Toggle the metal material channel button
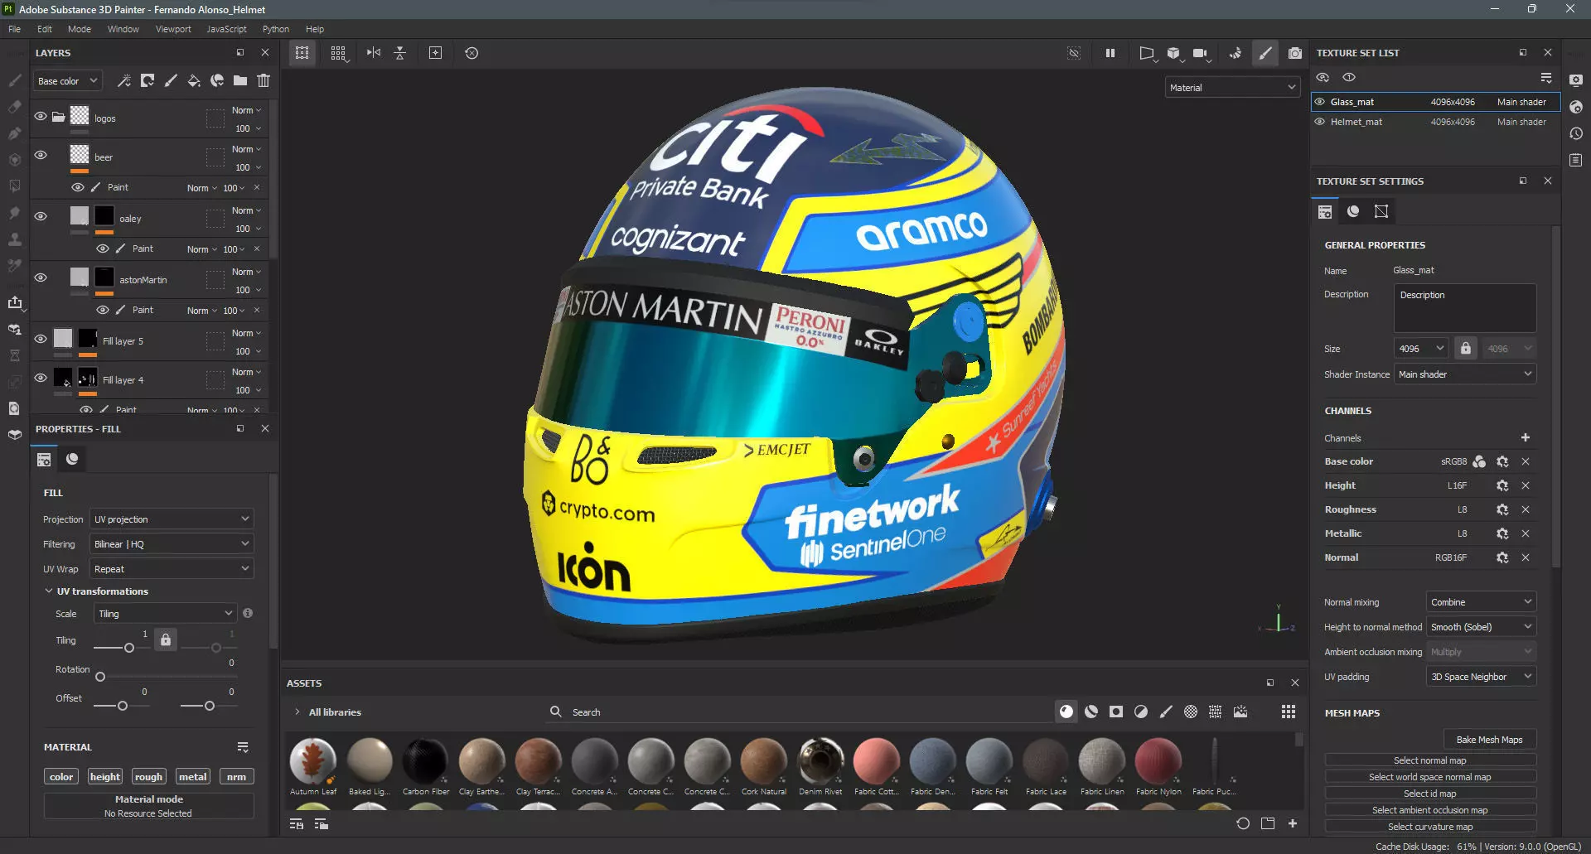1591x854 pixels. pyautogui.click(x=193, y=777)
